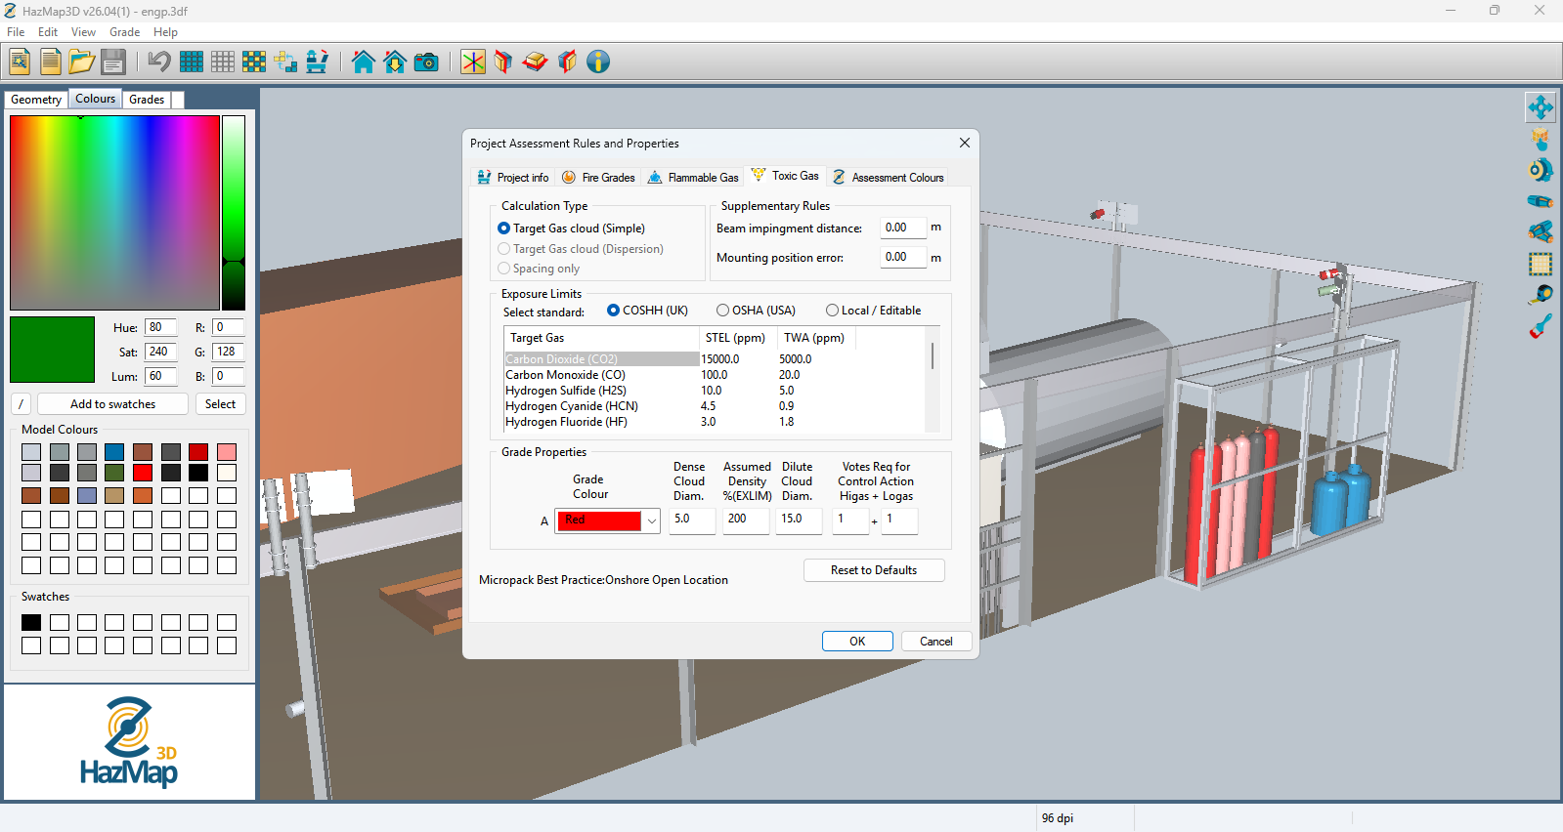Click Add to swatches button
This screenshot has width=1563, height=832.
(112, 404)
